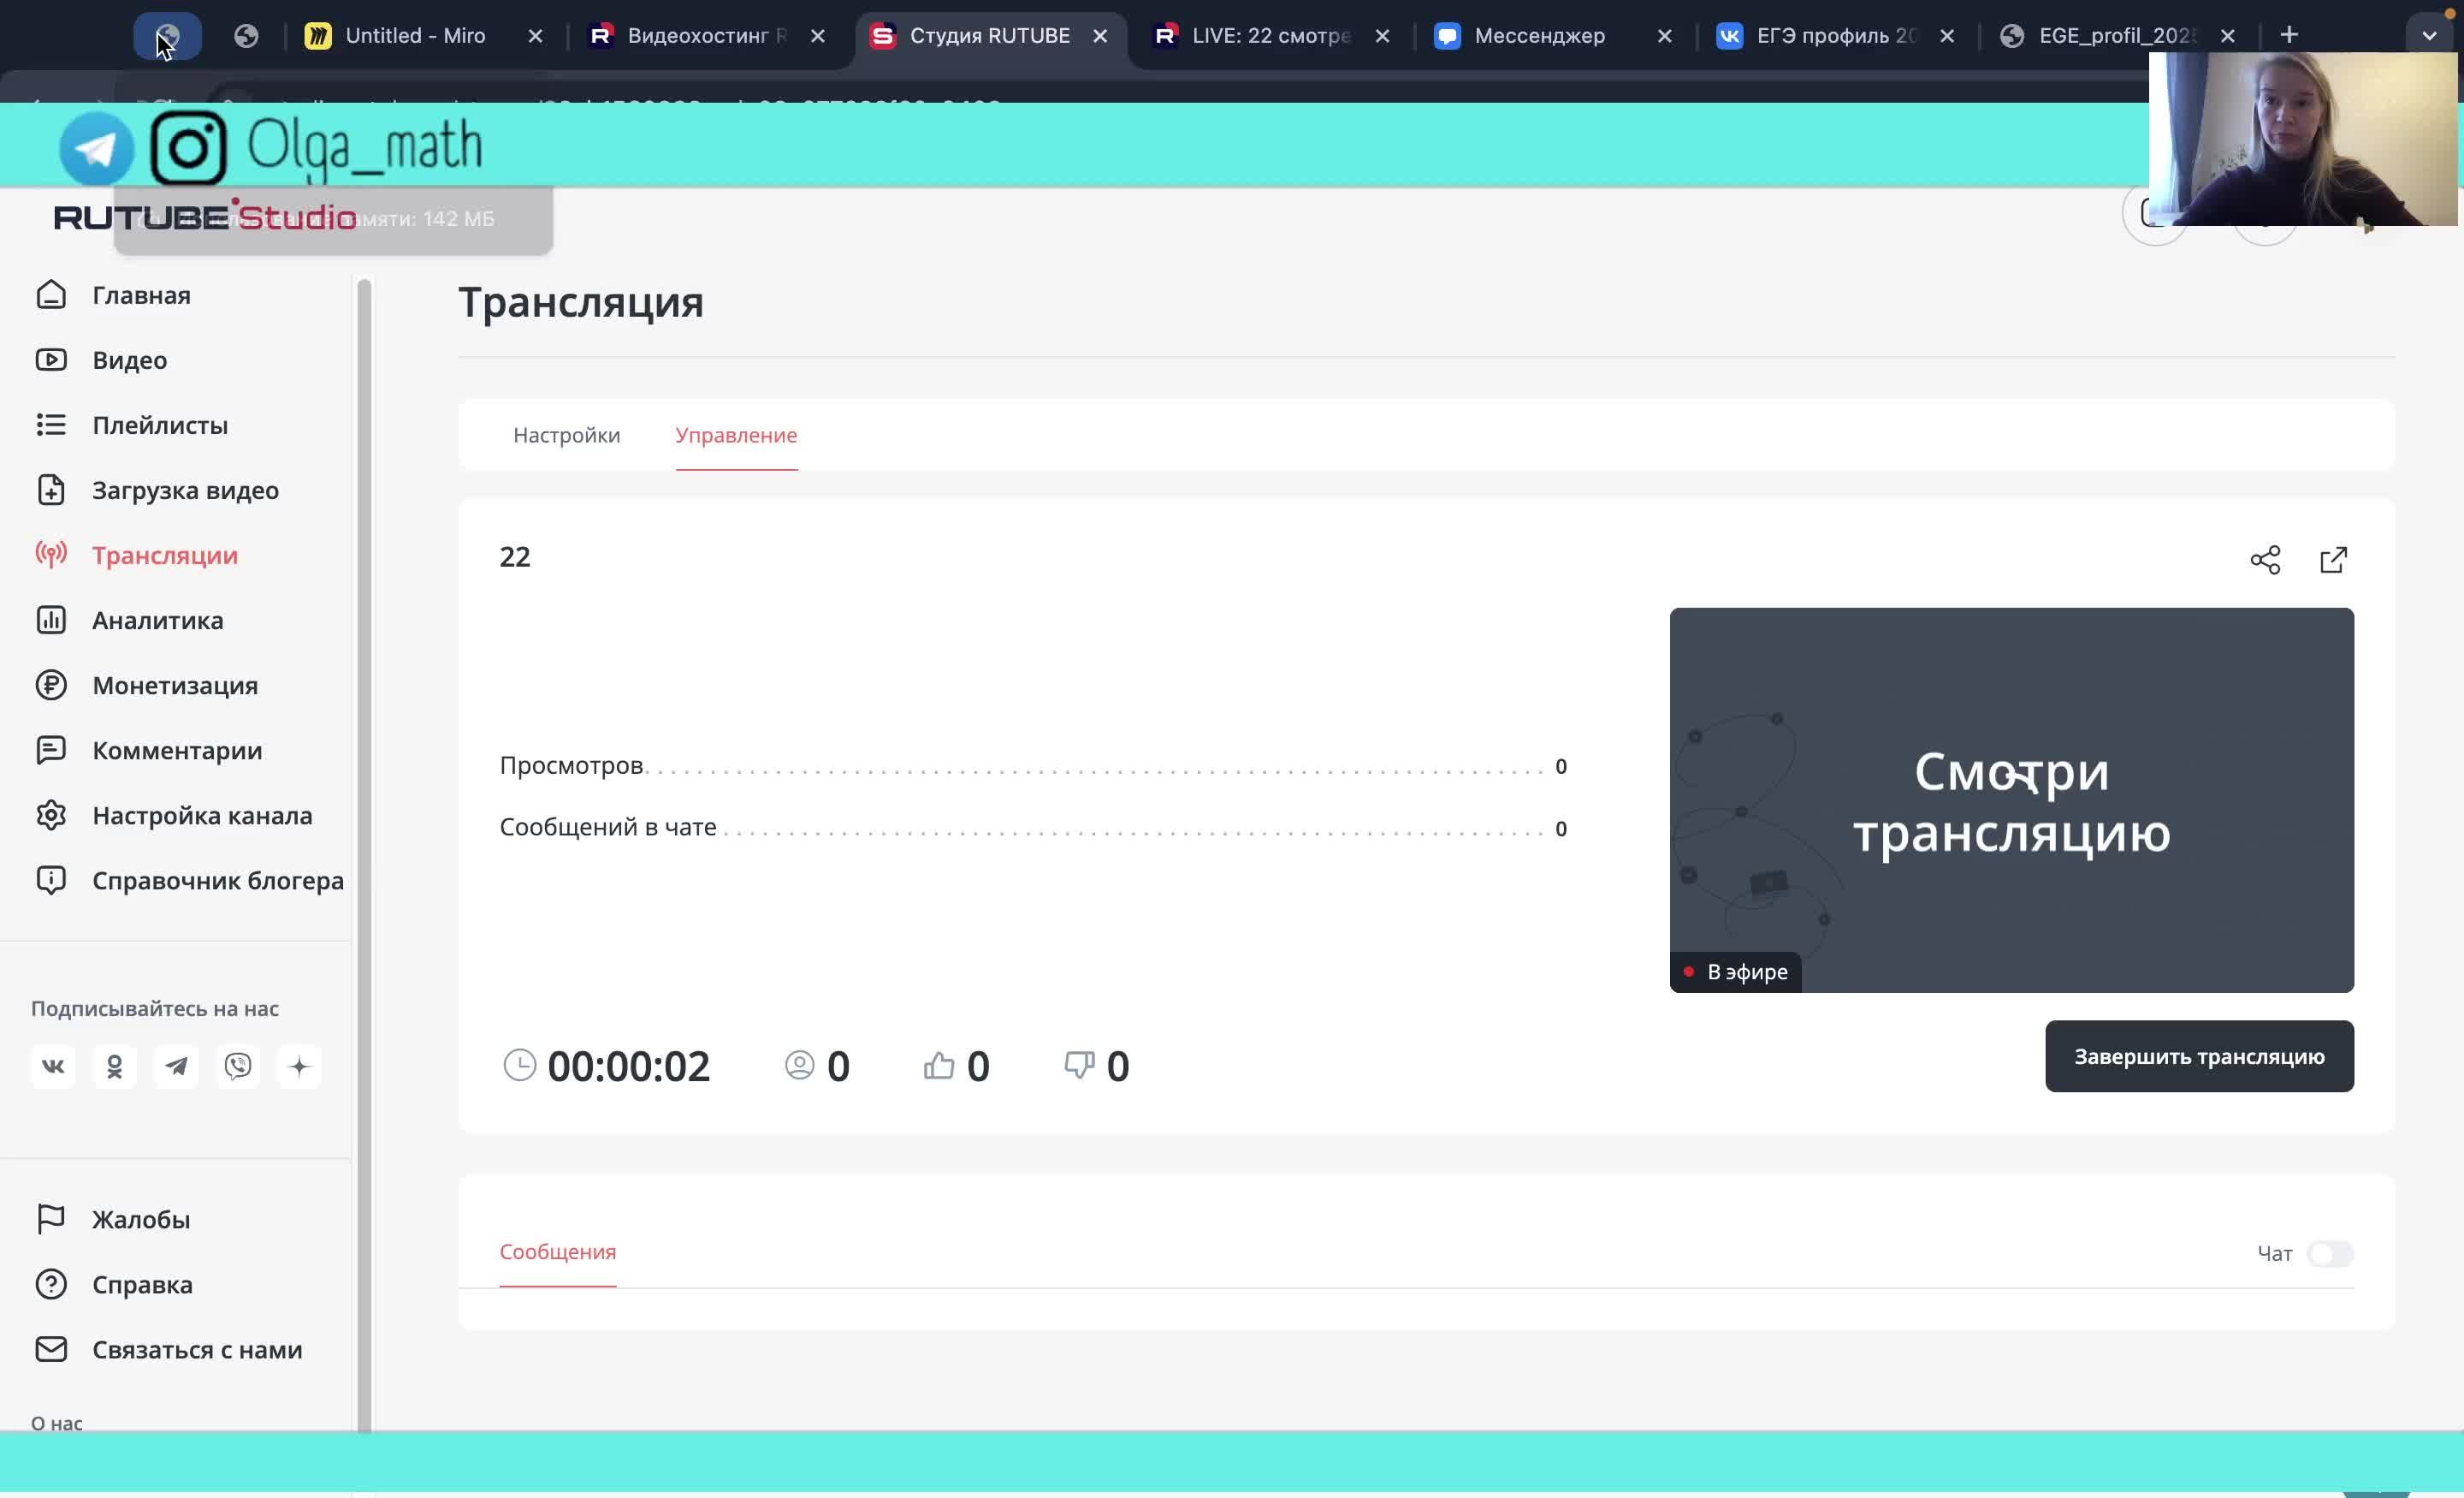The height and width of the screenshot is (1498, 2464).
Task: Click the Трансляции broadcast icon
Action: tap(51, 555)
